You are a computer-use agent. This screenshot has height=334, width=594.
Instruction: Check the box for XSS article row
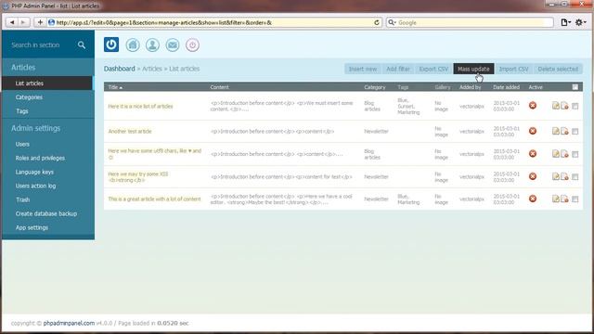pyautogui.click(x=575, y=177)
